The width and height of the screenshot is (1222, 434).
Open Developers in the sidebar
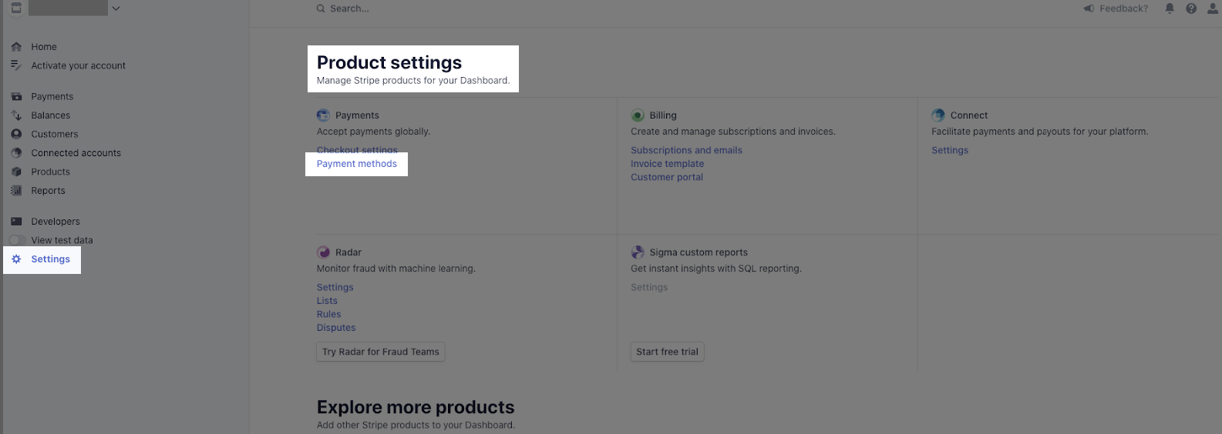coord(56,222)
